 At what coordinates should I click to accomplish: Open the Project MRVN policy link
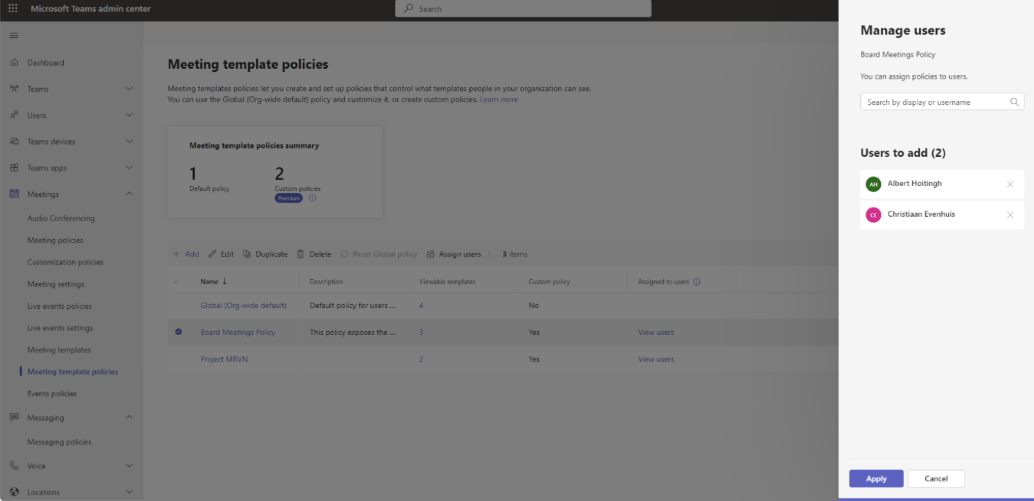[224, 360]
